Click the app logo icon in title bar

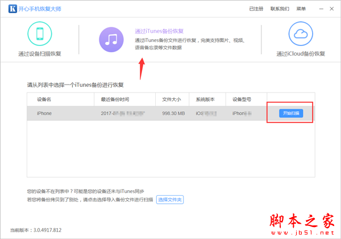(13, 9)
